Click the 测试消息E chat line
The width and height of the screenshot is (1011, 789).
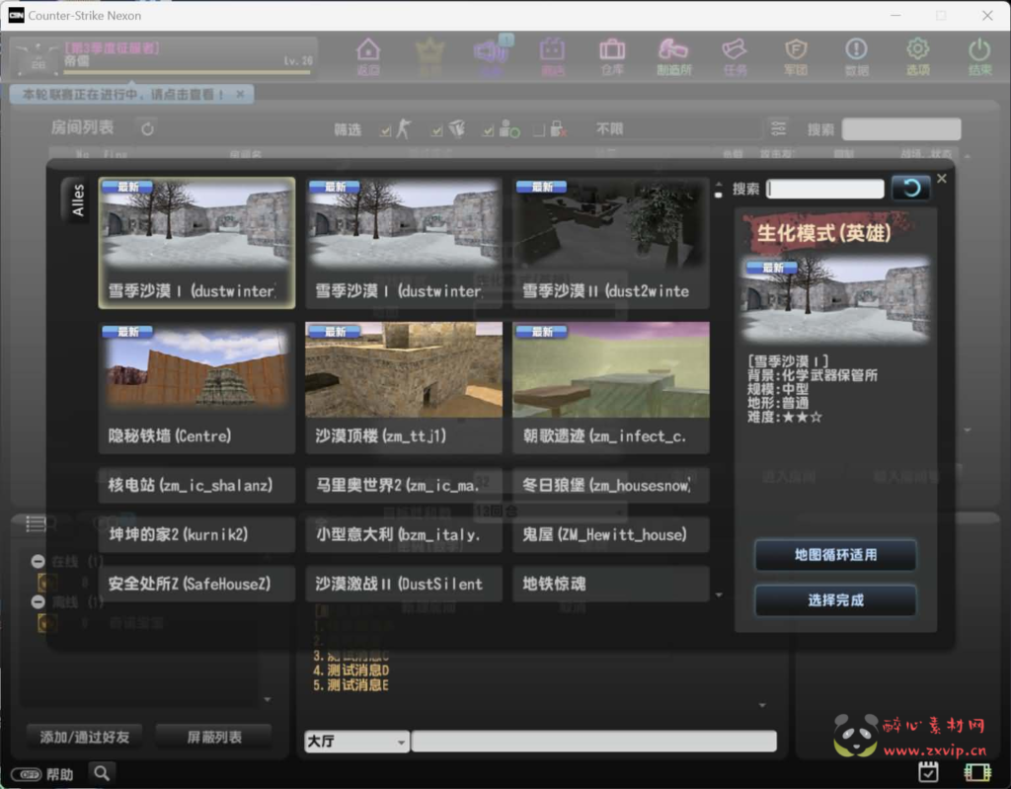pyautogui.click(x=350, y=685)
